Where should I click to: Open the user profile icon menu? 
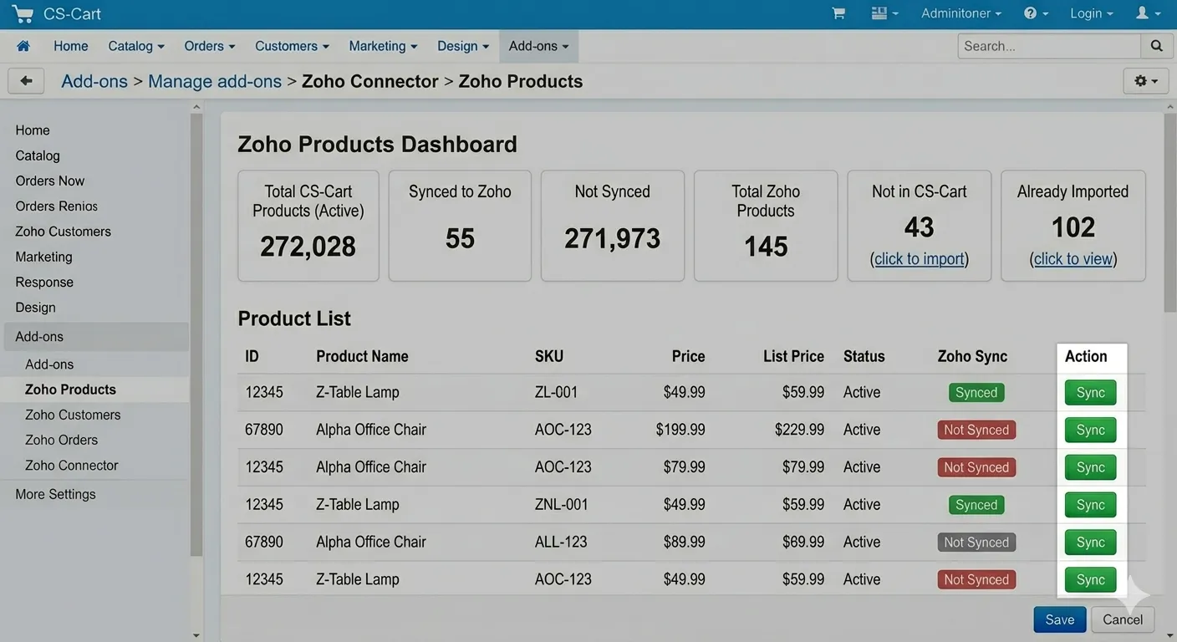(x=1148, y=13)
